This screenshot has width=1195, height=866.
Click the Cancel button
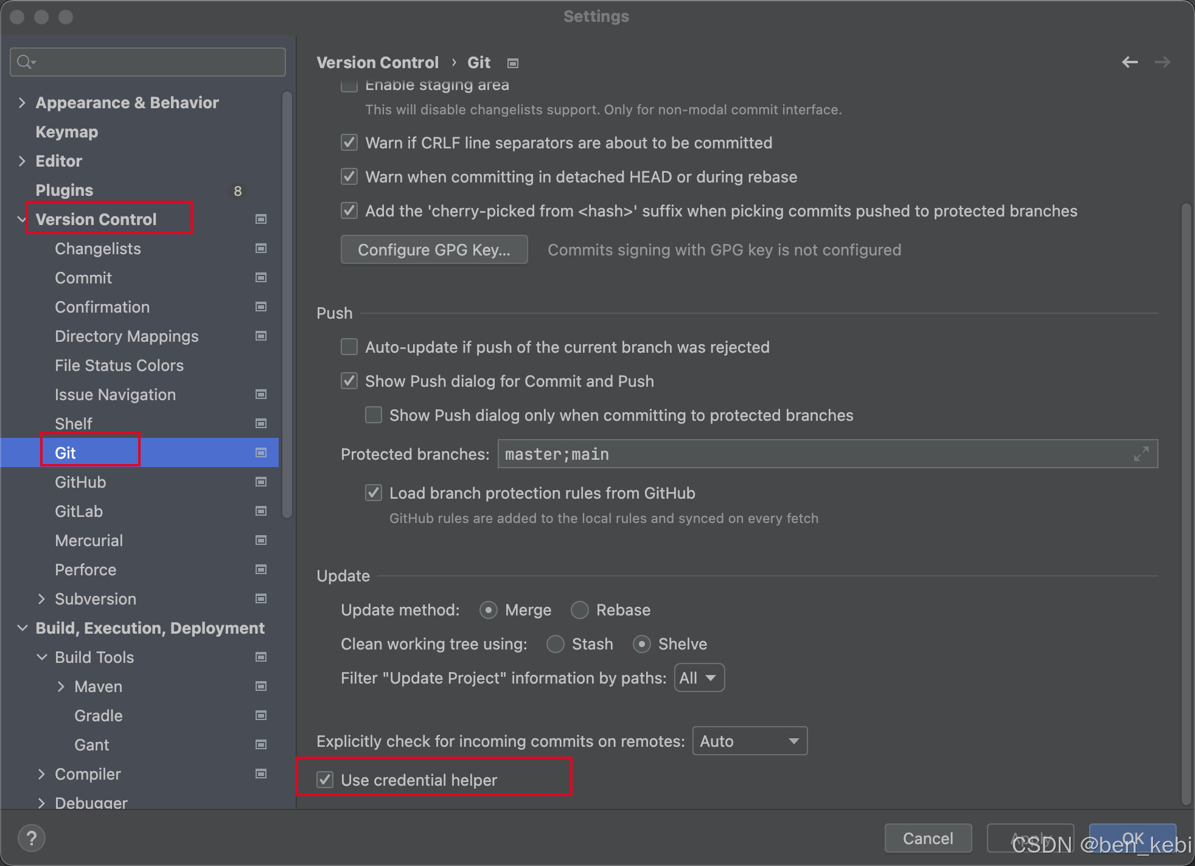927,838
